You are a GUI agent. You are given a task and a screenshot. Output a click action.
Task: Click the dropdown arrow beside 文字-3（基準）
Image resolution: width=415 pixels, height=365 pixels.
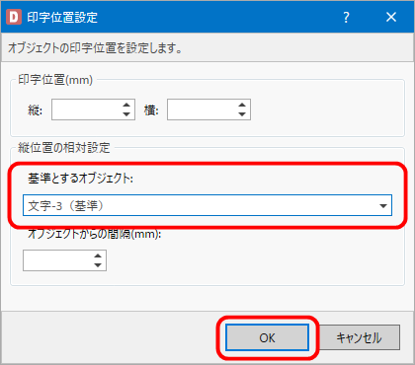pyautogui.click(x=382, y=206)
